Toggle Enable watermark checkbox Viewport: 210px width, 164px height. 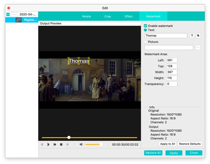pyautogui.click(x=146, y=26)
